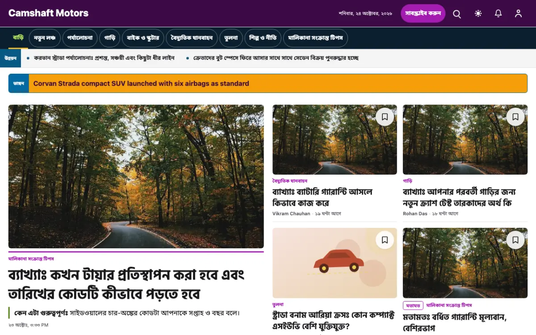
Task: Select the বাড়ি tab in the navigation
Action: coord(18,38)
